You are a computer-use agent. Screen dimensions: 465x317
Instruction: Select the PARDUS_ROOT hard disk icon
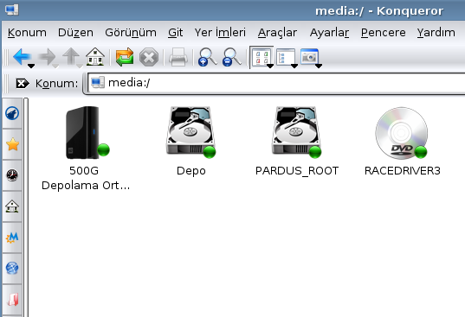click(x=296, y=132)
